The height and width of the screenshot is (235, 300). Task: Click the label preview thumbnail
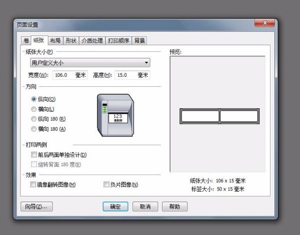click(x=219, y=116)
